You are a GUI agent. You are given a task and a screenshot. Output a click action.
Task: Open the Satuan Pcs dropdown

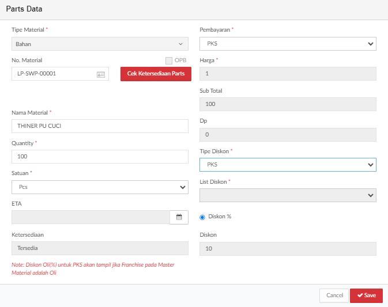click(x=100, y=187)
